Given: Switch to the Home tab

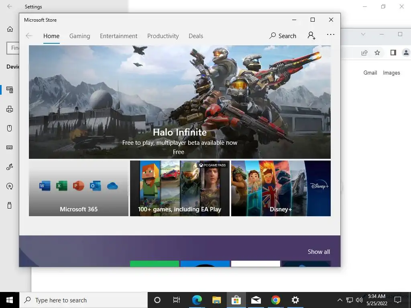Looking at the screenshot, I should click(x=51, y=36).
